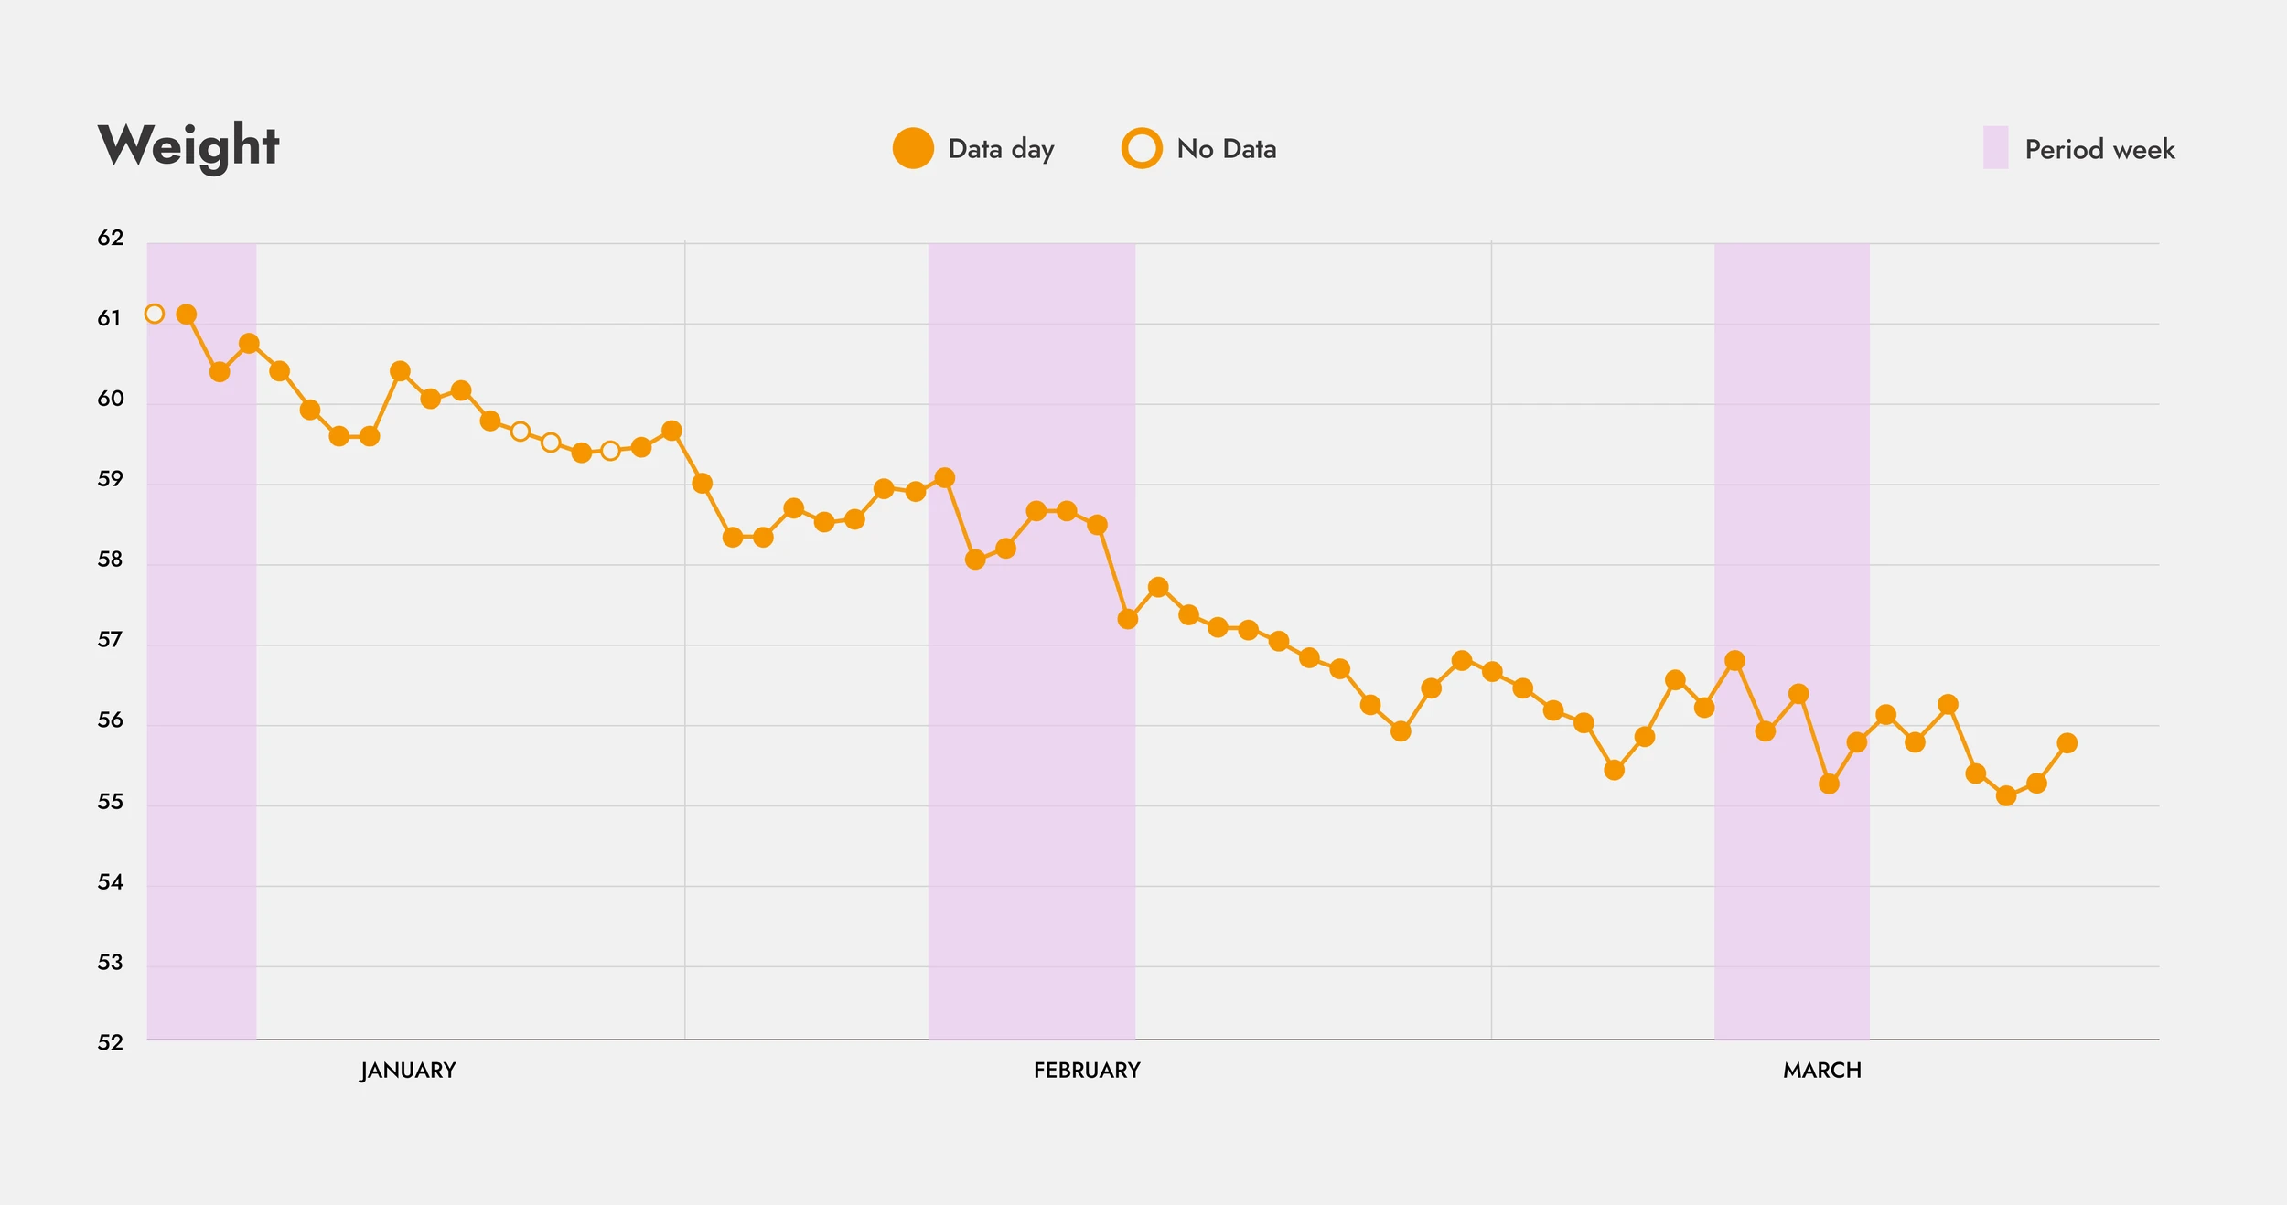Click the peak data point above 59 in February
The width and height of the screenshot is (2287, 1205).
(x=945, y=478)
